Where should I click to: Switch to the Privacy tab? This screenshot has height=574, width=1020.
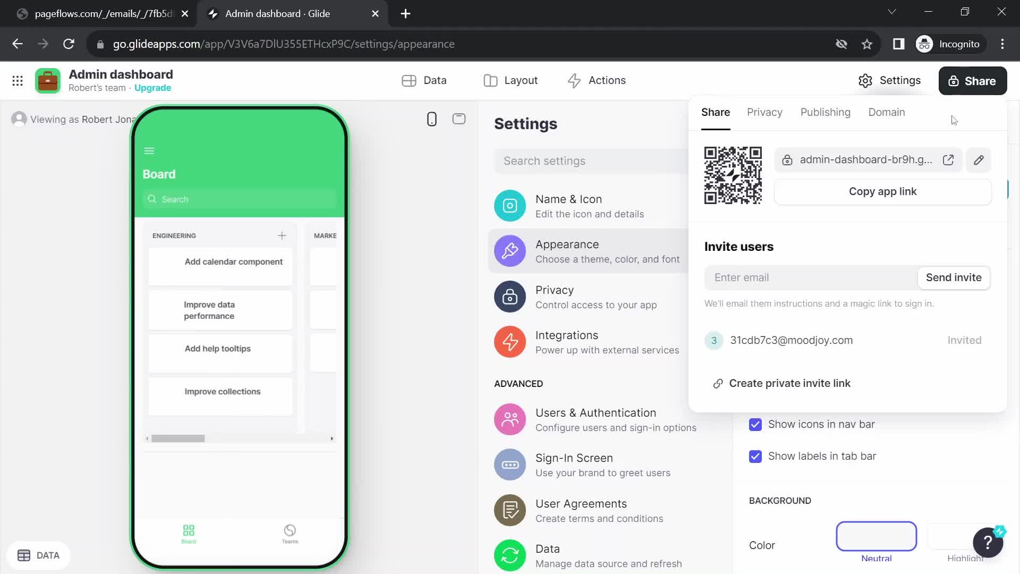point(764,112)
